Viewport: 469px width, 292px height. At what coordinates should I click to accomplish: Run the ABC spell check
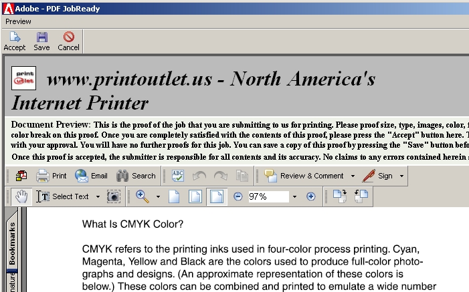(x=178, y=176)
